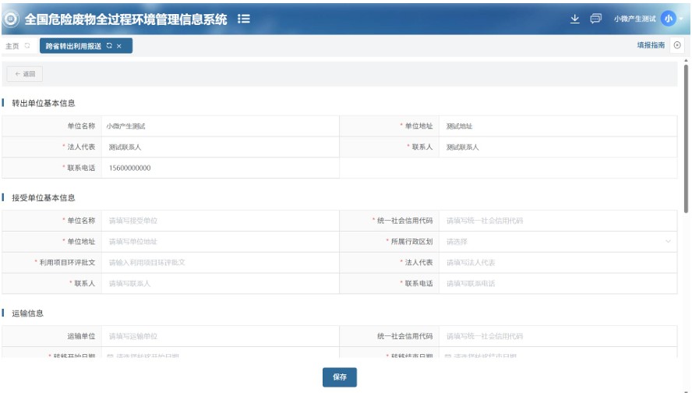Refresh the 跨省转出利用报送 tab
Viewport: 692px width, 393px height.
[x=109, y=45]
